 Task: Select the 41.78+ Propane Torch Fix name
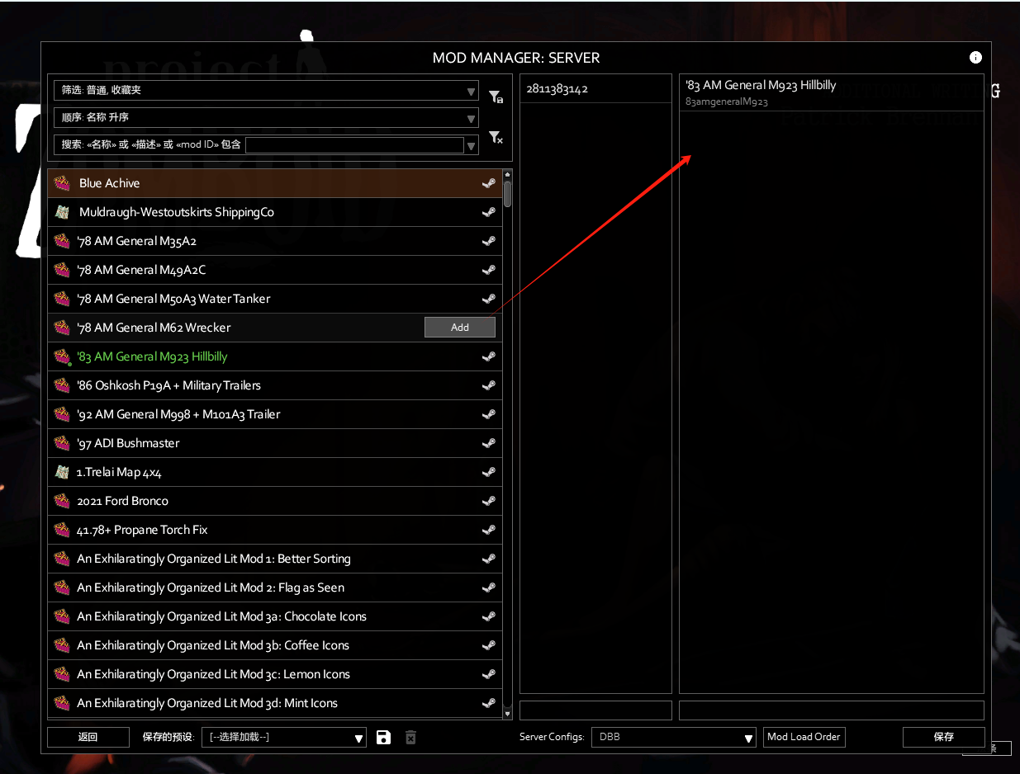142,530
